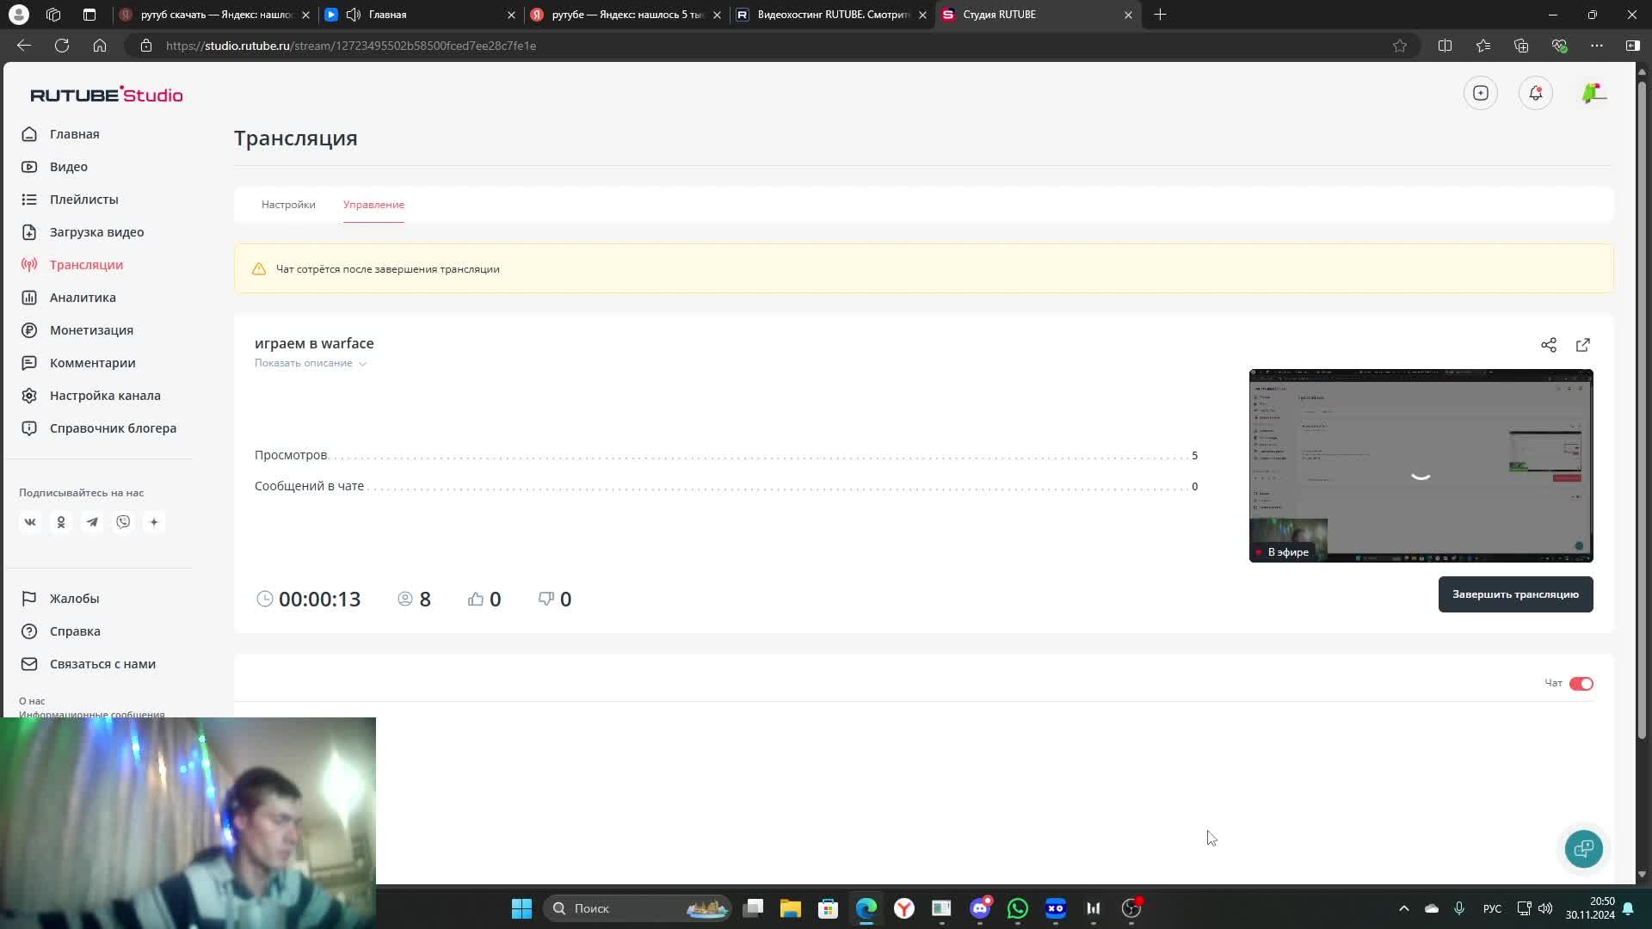Toggle the Чат switch off
The height and width of the screenshot is (929, 1652).
tap(1581, 684)
